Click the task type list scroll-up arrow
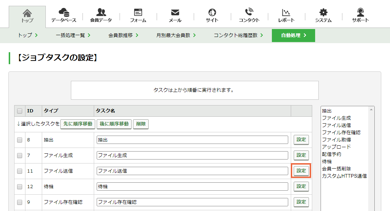This screenshot has width=390, height=211. point(371,110)
